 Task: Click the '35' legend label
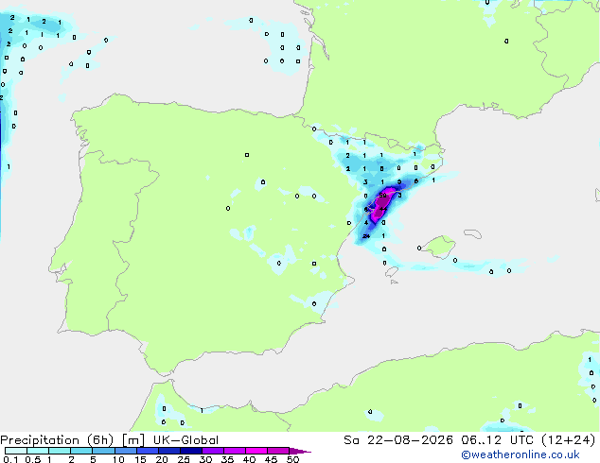pos(227,459)
